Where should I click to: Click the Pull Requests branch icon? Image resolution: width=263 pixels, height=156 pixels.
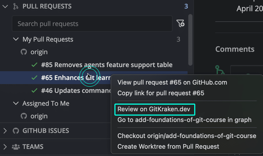point(16,6)
